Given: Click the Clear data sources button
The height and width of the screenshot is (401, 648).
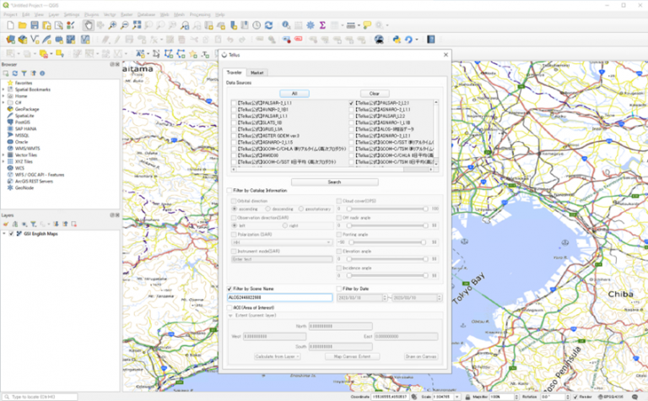Looking at the screenshot, I should (375, 94).
